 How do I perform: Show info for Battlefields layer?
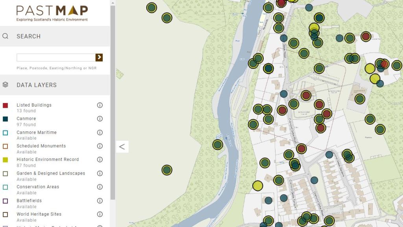click(100, 201)
